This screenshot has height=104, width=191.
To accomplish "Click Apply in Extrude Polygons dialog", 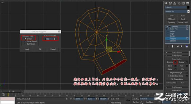I will (27, 49).
